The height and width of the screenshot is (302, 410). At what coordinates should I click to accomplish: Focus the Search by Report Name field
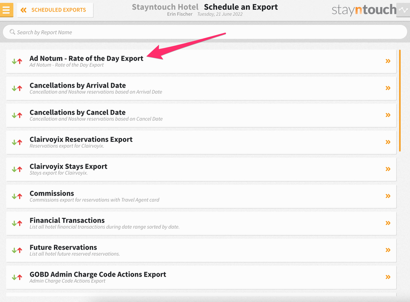tap(205, 32)
